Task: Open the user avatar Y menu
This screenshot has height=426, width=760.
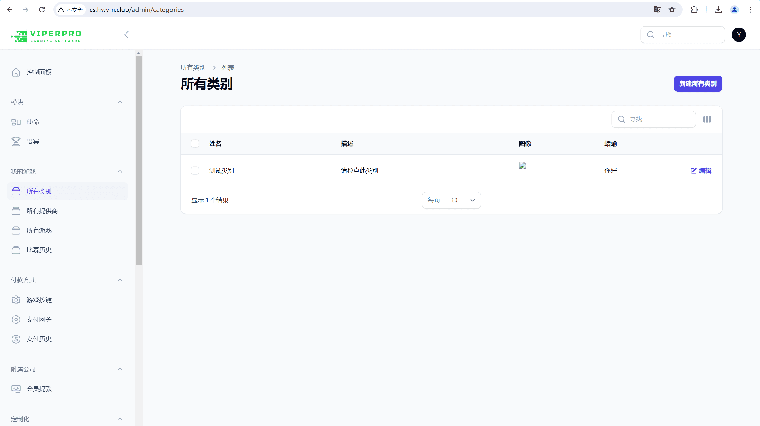Action: click(739, 35)
